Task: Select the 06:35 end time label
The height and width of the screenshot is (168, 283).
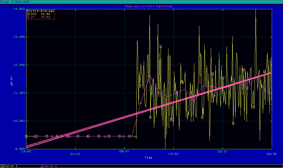Action: 271,154
